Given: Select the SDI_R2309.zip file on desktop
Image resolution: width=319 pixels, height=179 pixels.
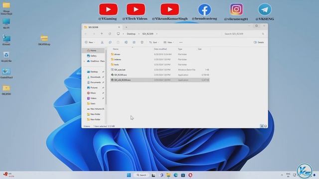Looking at the screenshot, I should tap(44, 40).
